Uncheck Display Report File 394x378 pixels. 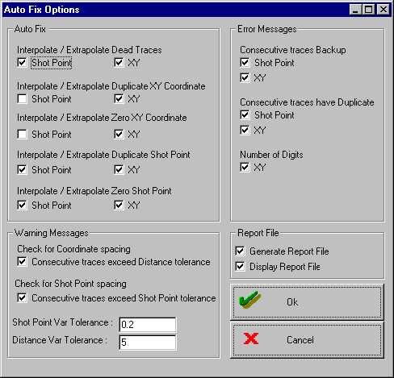coord(240,267)
